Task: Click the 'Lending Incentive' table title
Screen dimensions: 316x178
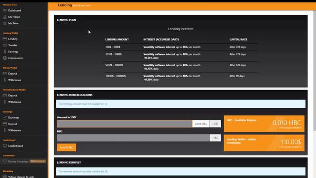Action: pos(181,29)
